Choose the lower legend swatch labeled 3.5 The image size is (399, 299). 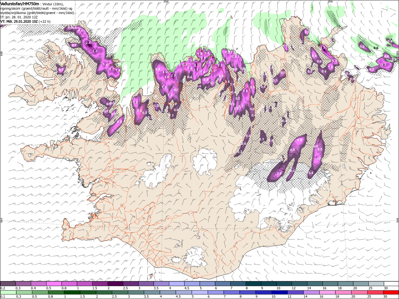151,292
